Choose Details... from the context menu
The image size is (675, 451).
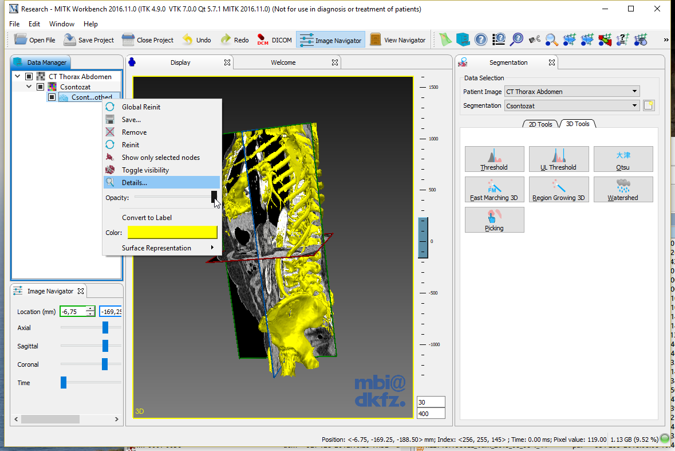tap(135, 183)
